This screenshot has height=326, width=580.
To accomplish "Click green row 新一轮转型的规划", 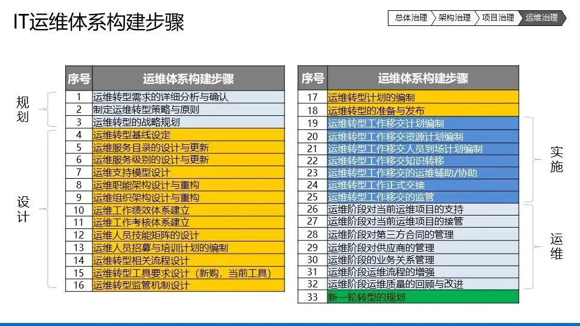I will (408, 297).
